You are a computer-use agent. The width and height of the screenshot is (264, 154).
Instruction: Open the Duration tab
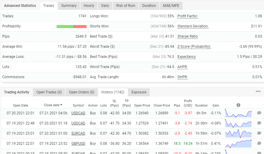pyautogui.click(x=149, y=6)
